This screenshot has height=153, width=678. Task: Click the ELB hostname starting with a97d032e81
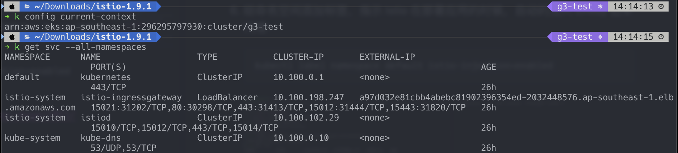tap(516, 97)
